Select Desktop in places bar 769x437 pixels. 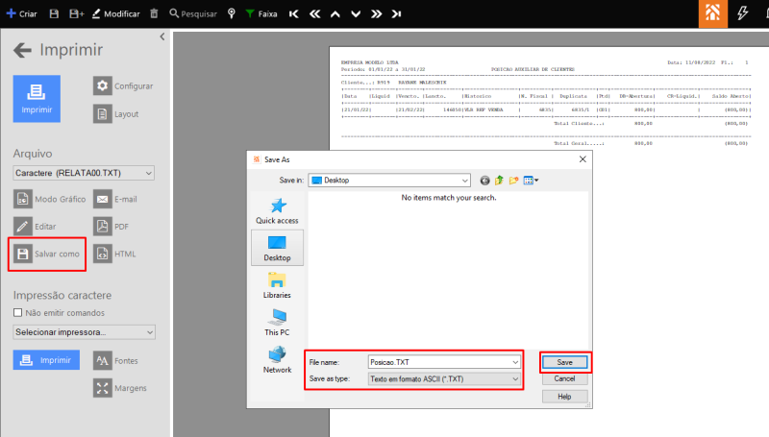(x=277, y=249)
